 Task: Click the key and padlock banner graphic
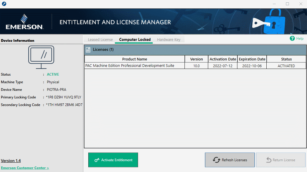269,22
